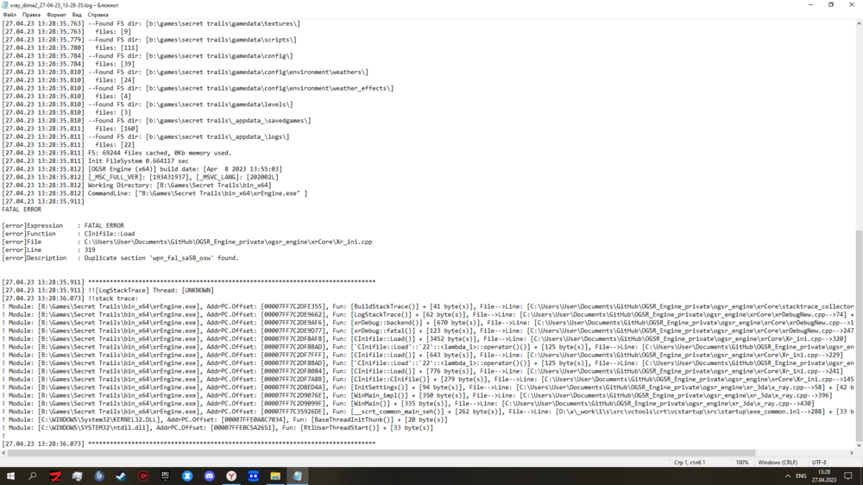863x485 pixels.
Task: Click the 'Fun: [InitSettings()]' stack line
Action: (428, 387)
